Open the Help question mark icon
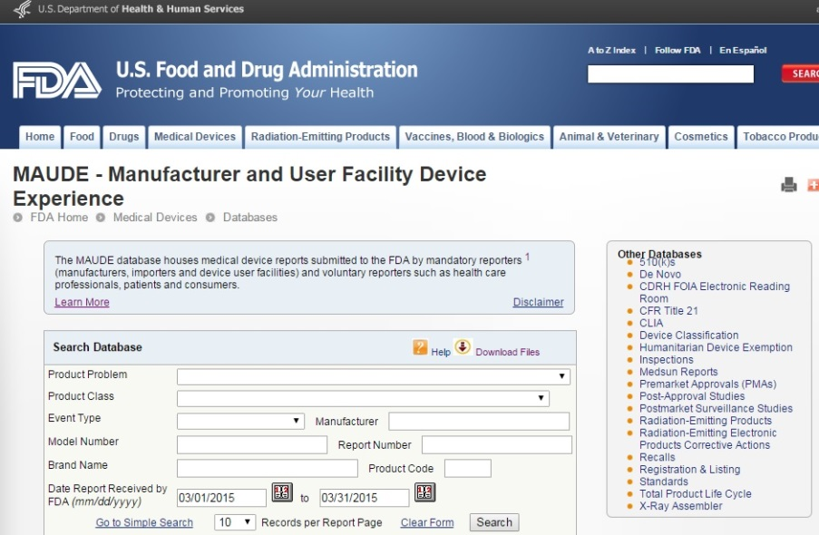 point(420,347)
